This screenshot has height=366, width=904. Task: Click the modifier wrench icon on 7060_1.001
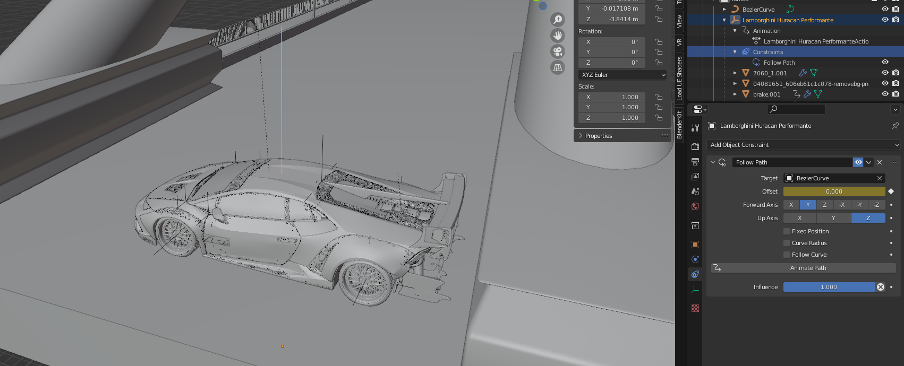(803, 73)
